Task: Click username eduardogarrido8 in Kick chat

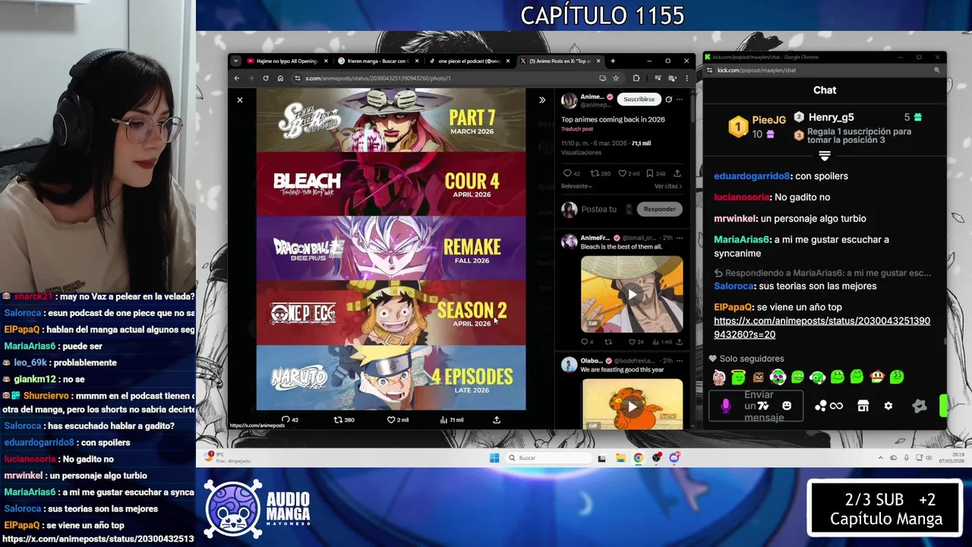Action: pyautogui.click(x=752, y=175)
